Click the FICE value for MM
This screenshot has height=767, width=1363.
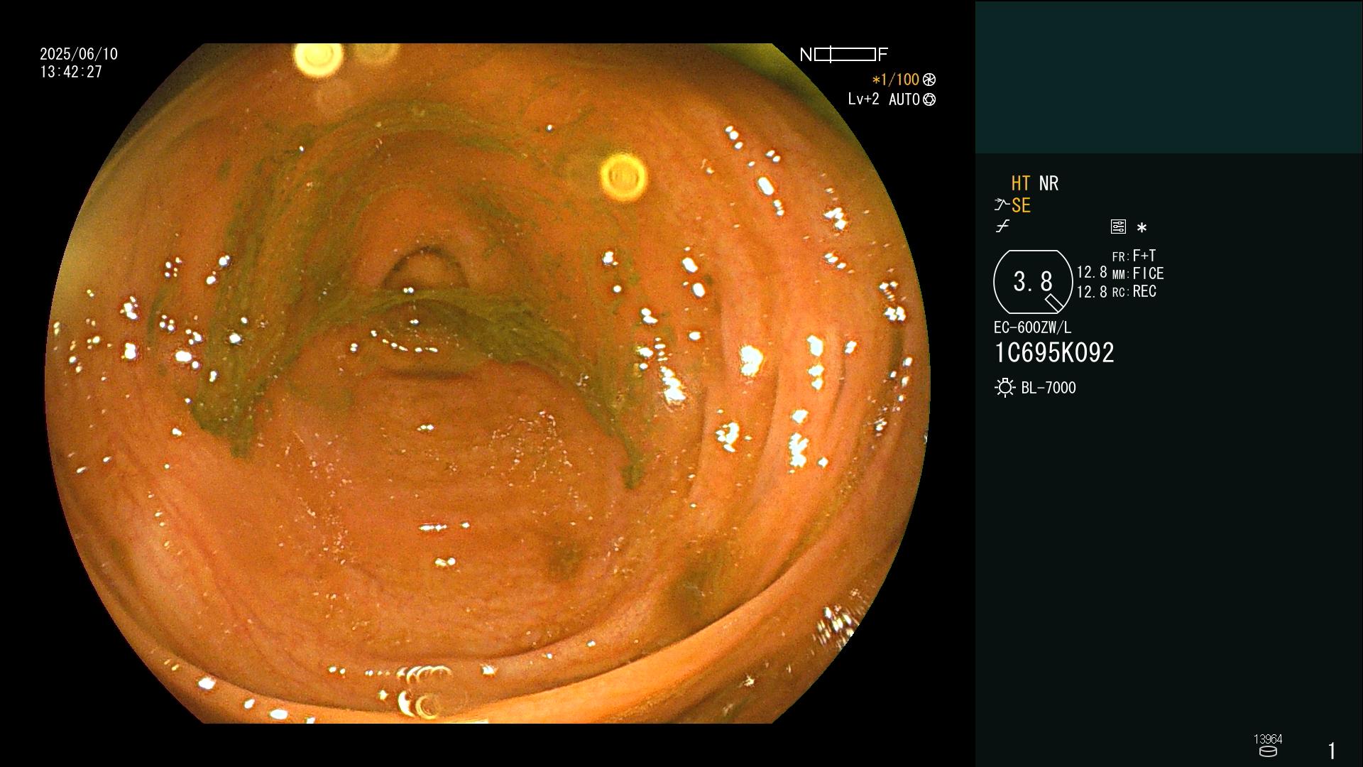point(1148,273)
